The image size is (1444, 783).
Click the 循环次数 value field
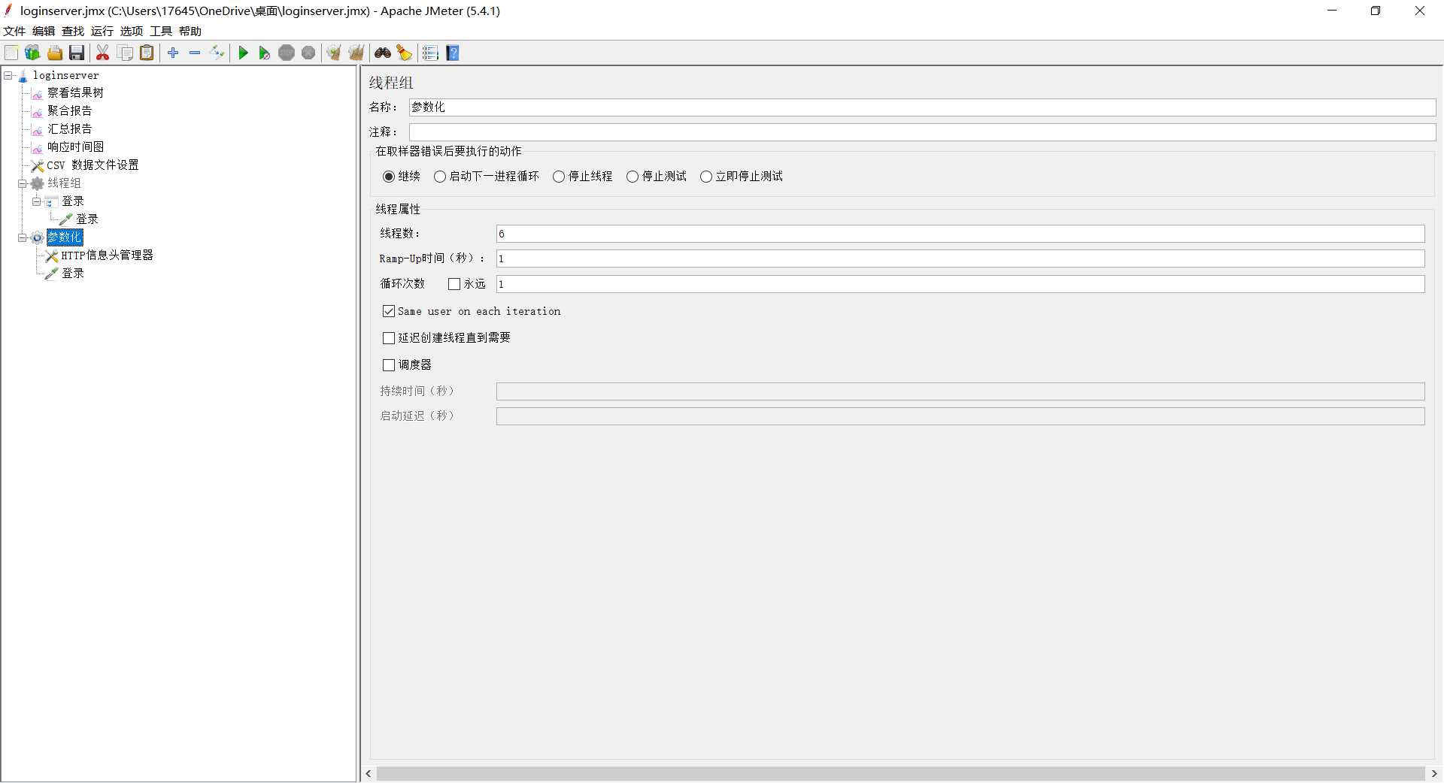[x=960, y=284]
